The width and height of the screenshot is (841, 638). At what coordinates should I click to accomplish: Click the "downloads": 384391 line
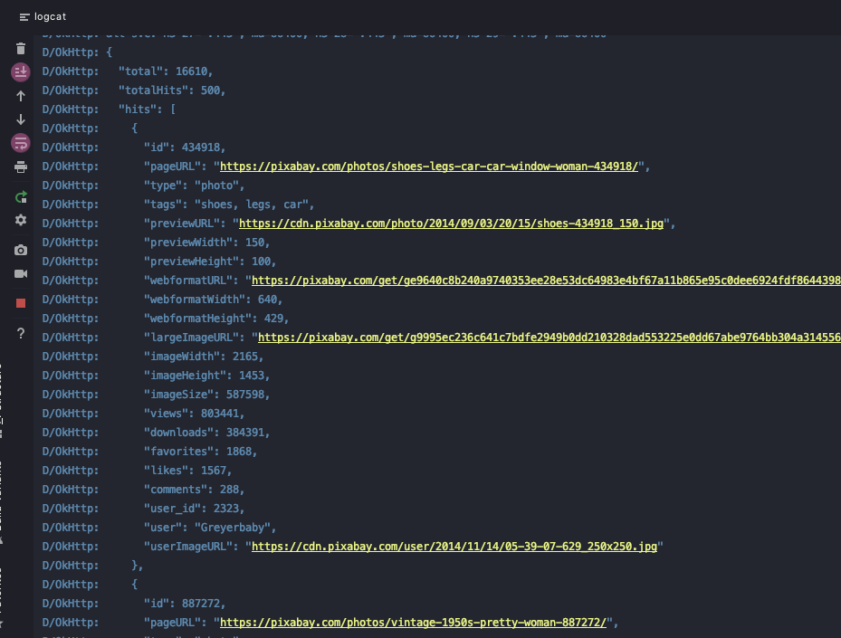point(206,433)
